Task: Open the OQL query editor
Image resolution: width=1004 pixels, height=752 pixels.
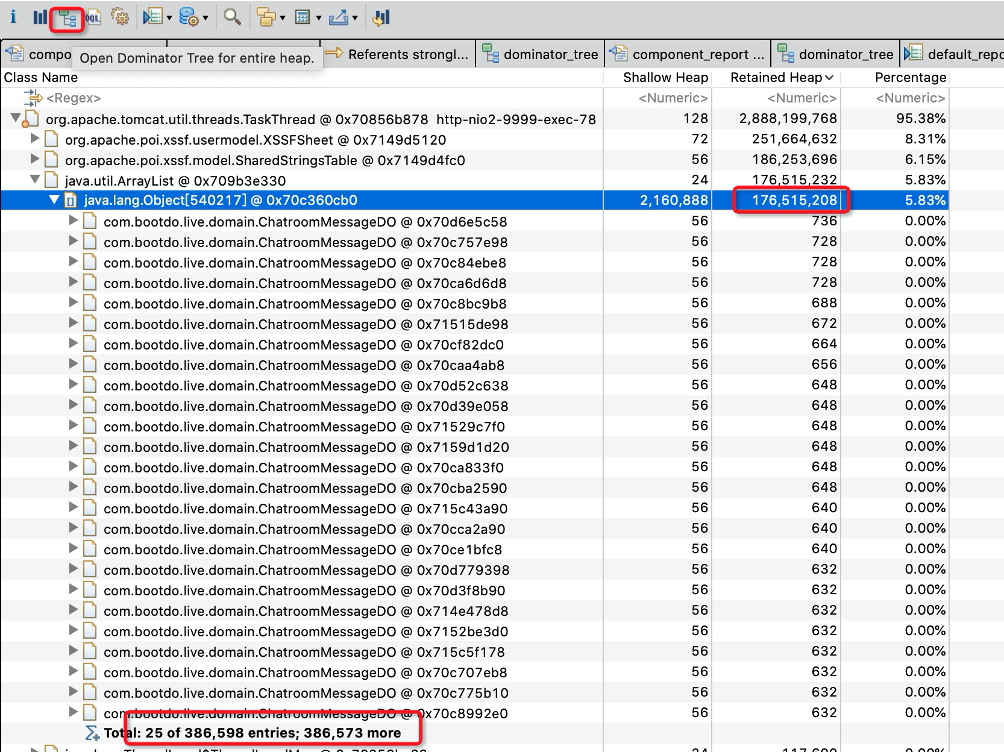Action: click(x=93, y=18)
